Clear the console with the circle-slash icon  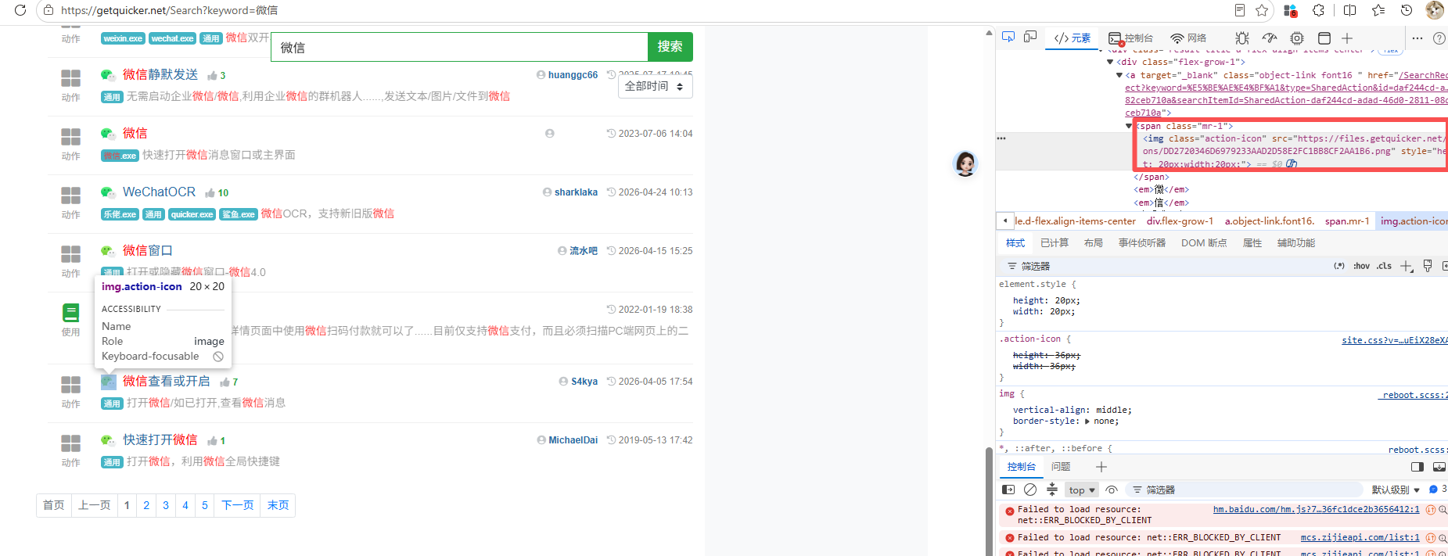(x=1030, y=490)
